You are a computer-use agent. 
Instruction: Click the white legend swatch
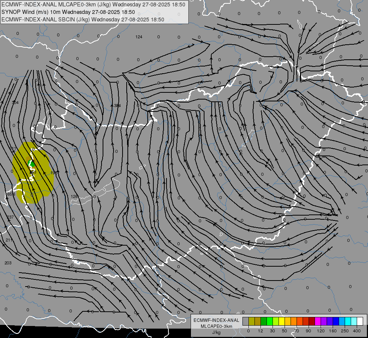pos(360,321)
